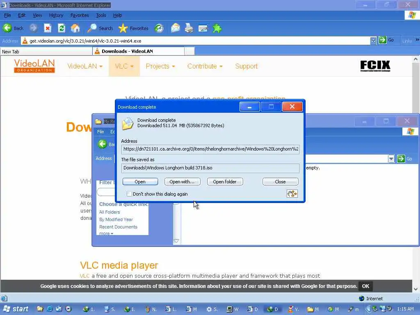Open the History clock icon in toolbar
The height and width of the screenshot is (315, 420).
pos(159,28)
